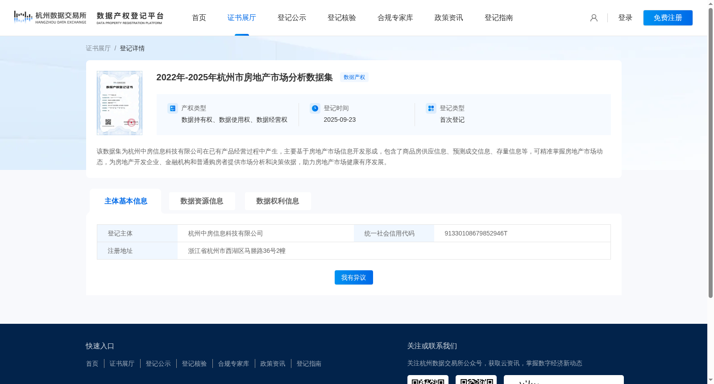Open the certificate thumbnail image
Image resolution: width=714 pixels, height=384 pixels.
pos(120,103)
